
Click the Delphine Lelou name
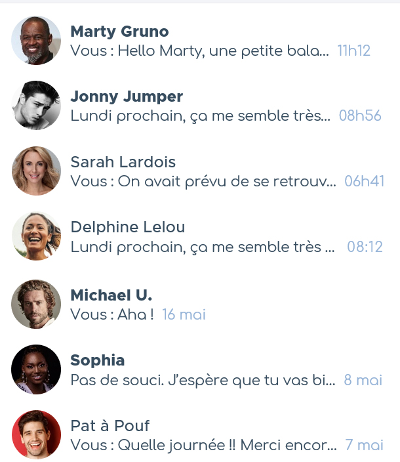128,228
